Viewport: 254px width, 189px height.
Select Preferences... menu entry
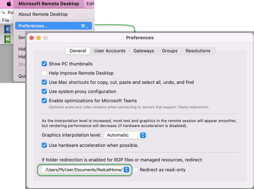click(54, 26)
